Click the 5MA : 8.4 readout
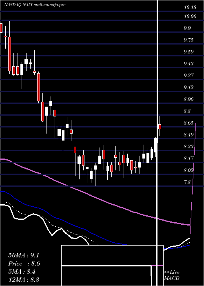The image size is (204, 286). click(x=22, y=272)
